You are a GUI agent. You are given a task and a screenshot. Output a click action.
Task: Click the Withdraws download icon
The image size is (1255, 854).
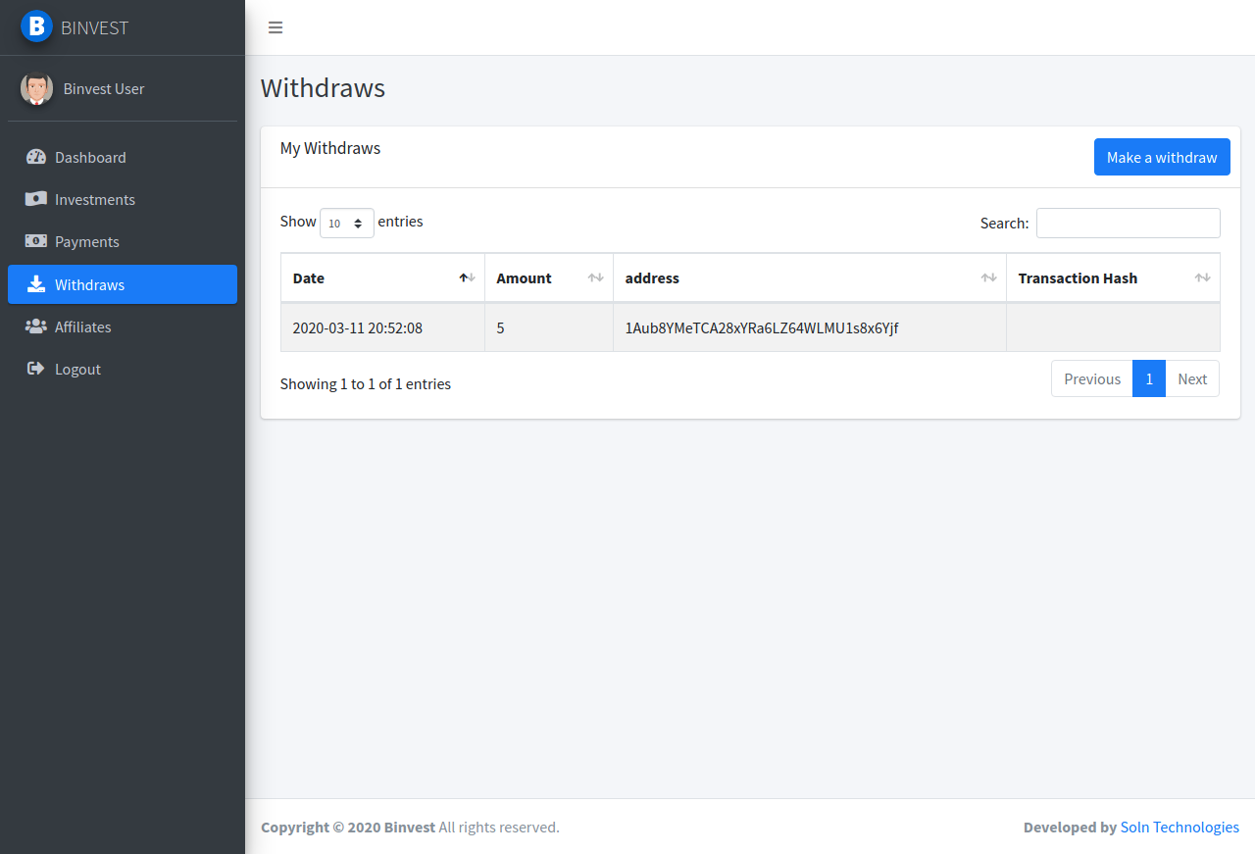[x=36, y=284]
